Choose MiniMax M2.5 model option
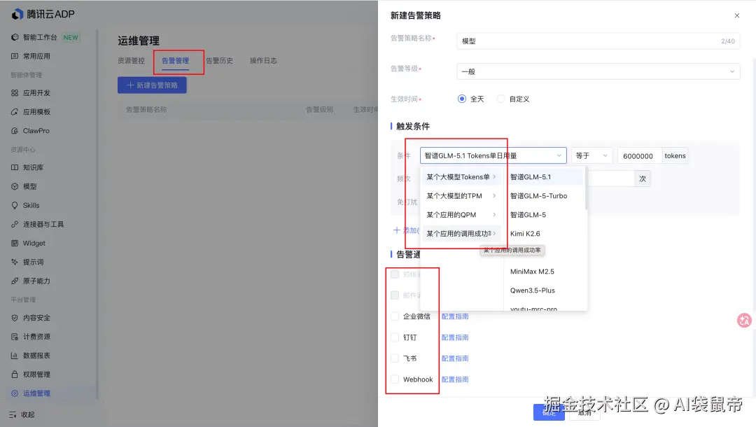The height and width of the screenshot is (427, 756). (x=545, y=272)
